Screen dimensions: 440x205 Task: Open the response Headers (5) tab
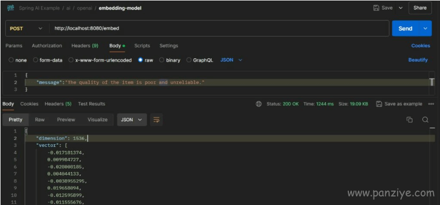click(58, 104)
